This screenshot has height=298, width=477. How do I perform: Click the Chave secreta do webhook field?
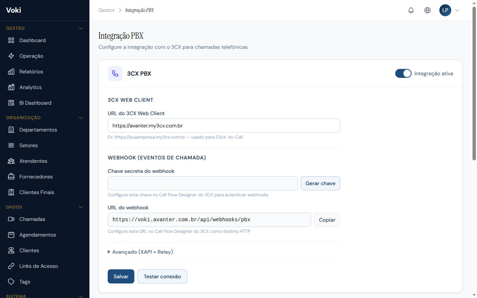(202, 183)
